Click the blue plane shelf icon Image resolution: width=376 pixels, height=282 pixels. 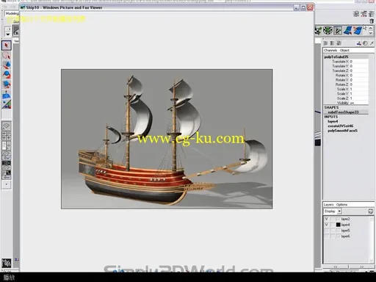coord(347,31)
